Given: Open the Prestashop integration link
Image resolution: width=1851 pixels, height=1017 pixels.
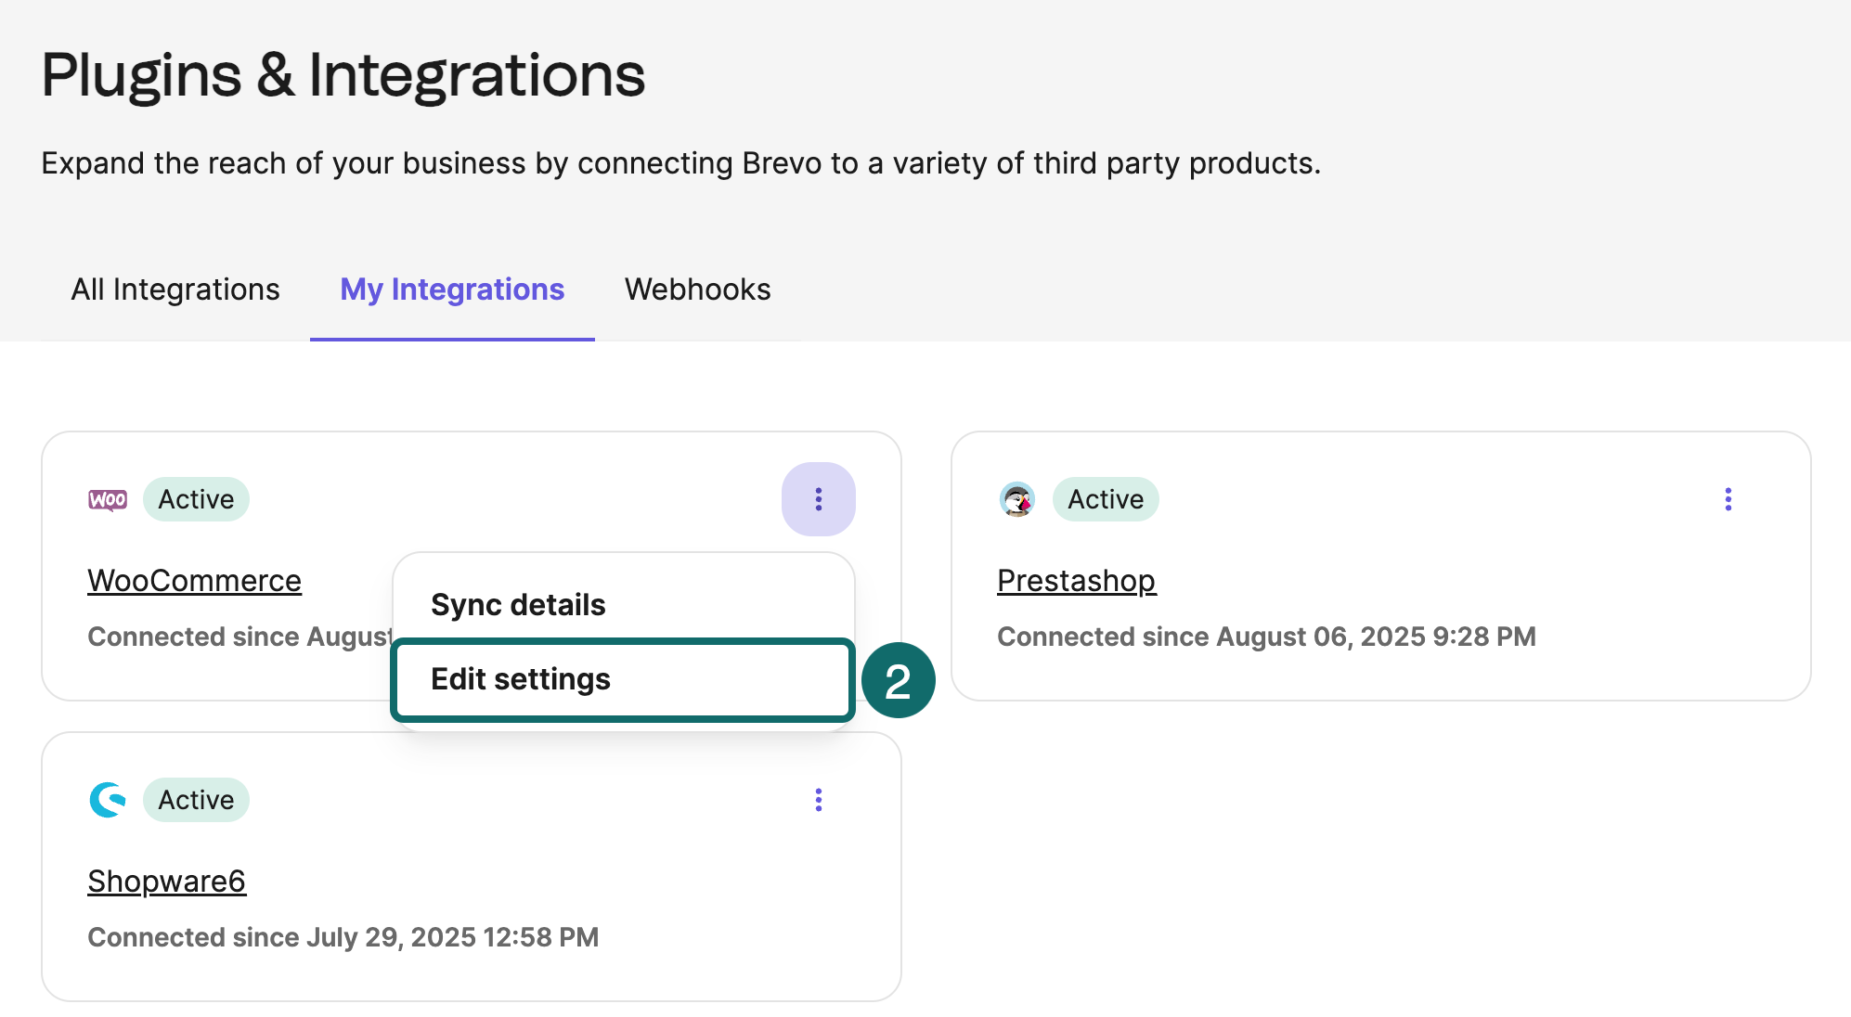Looking at the screenshot, I should [x=1076, y=580].
